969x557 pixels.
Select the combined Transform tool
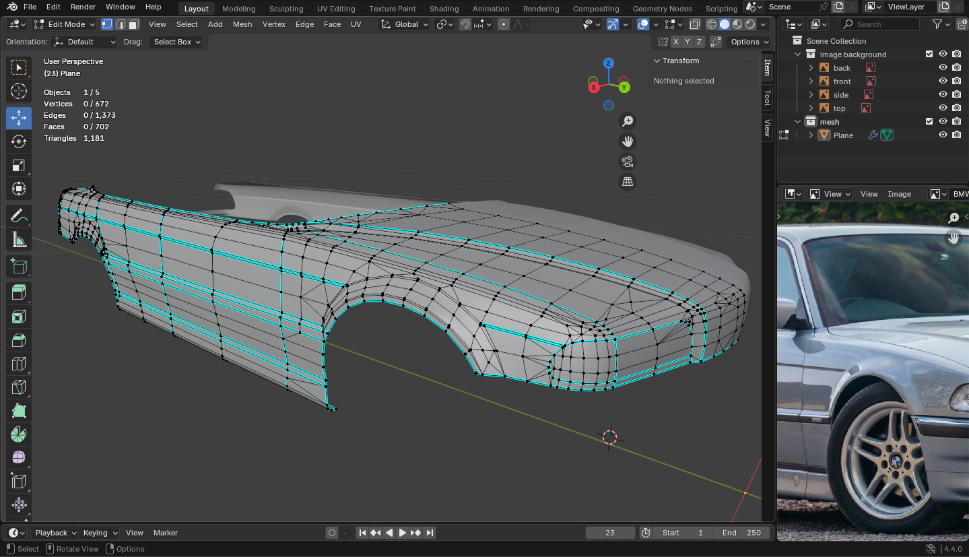click(x=19, y=189)
